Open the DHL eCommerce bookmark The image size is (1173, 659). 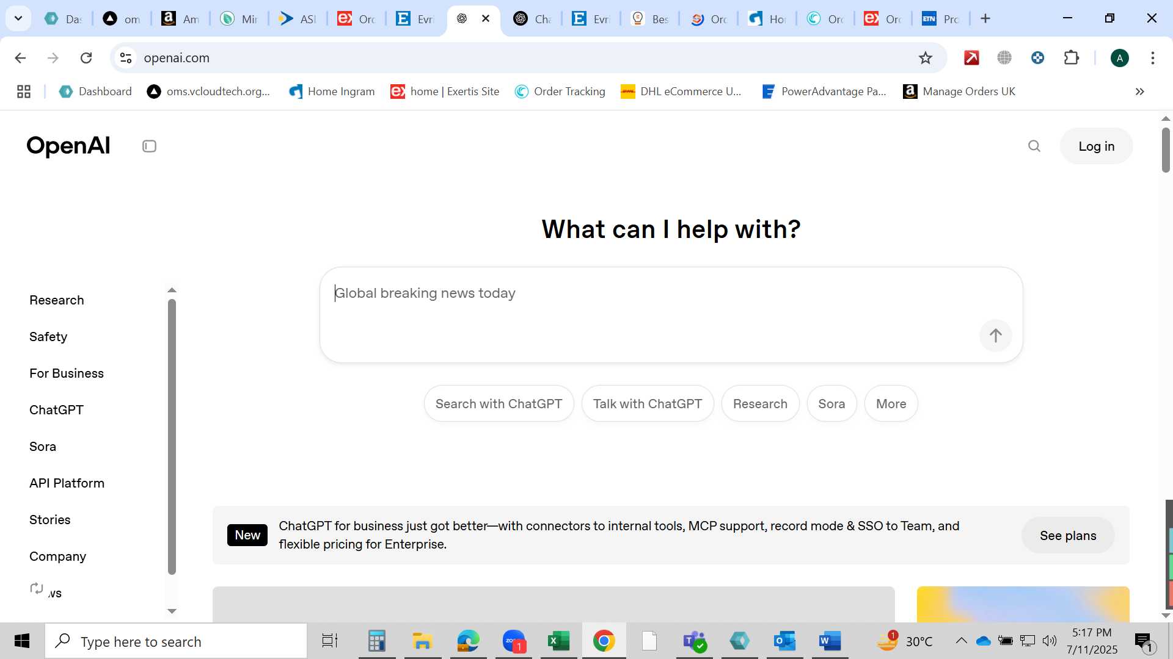[681, 92]
